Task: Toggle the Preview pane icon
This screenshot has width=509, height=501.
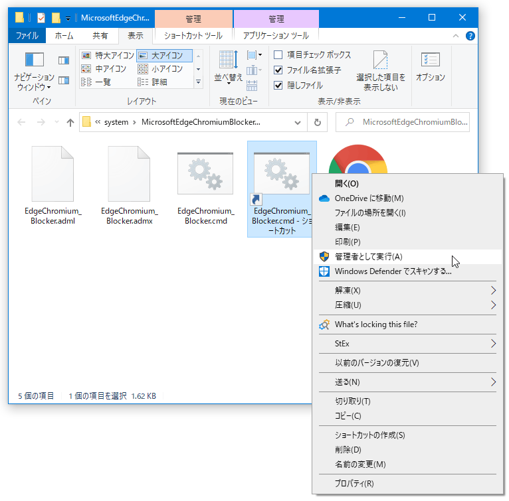Action: click(x=64, y=60)
